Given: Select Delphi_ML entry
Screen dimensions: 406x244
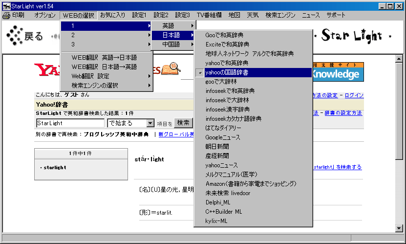Looking at the screenshot, I should click(x=253, y=203).
